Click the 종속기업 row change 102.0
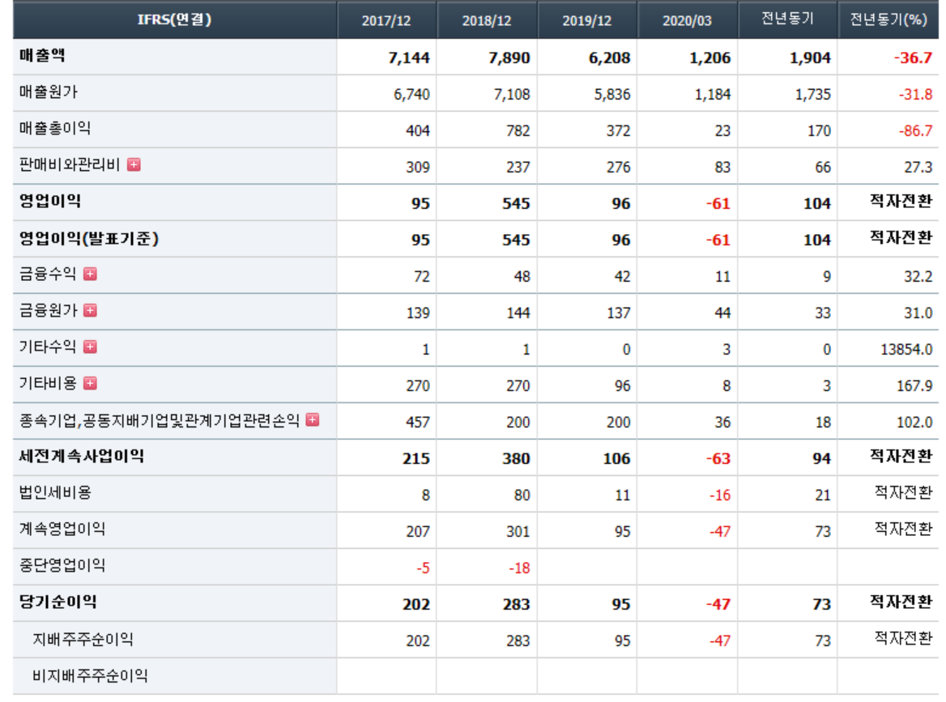Image resolution: width=946 pixels, height=702 pixels. click(x=914, y=422)
